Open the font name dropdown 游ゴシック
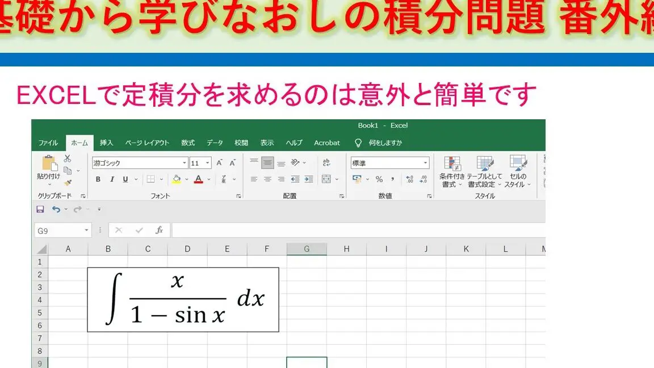The image size is (654, 368). click(140, 163)
